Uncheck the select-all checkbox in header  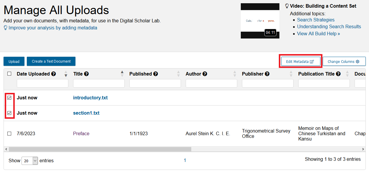[x=9, y=73]
